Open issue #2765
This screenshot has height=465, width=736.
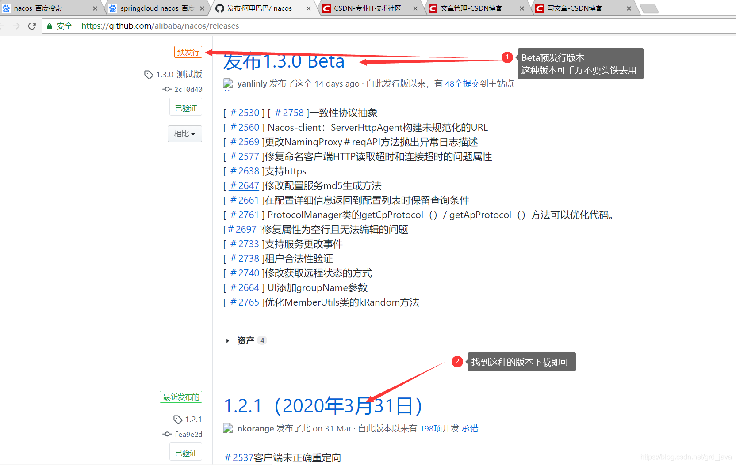245,302
